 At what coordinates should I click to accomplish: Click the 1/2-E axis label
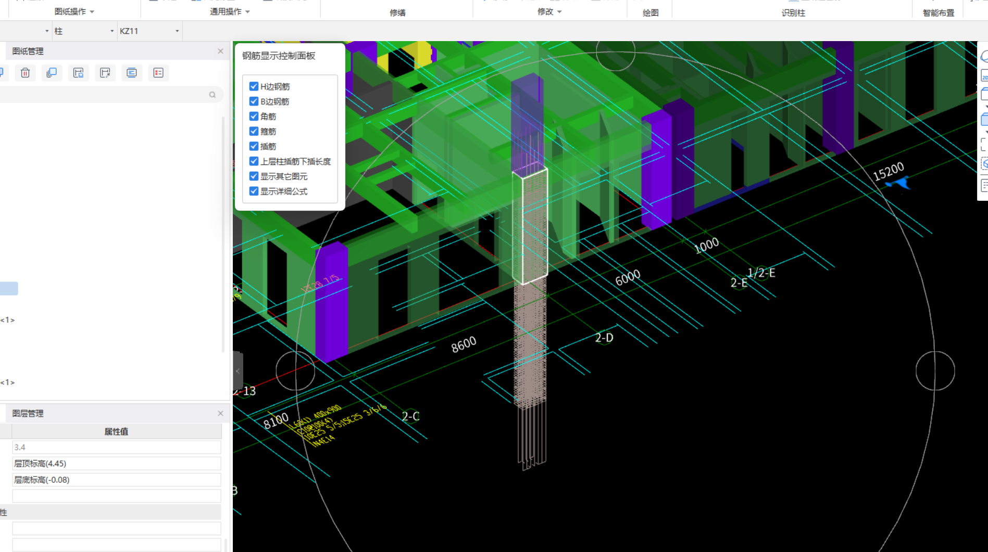tap(761, 273)
